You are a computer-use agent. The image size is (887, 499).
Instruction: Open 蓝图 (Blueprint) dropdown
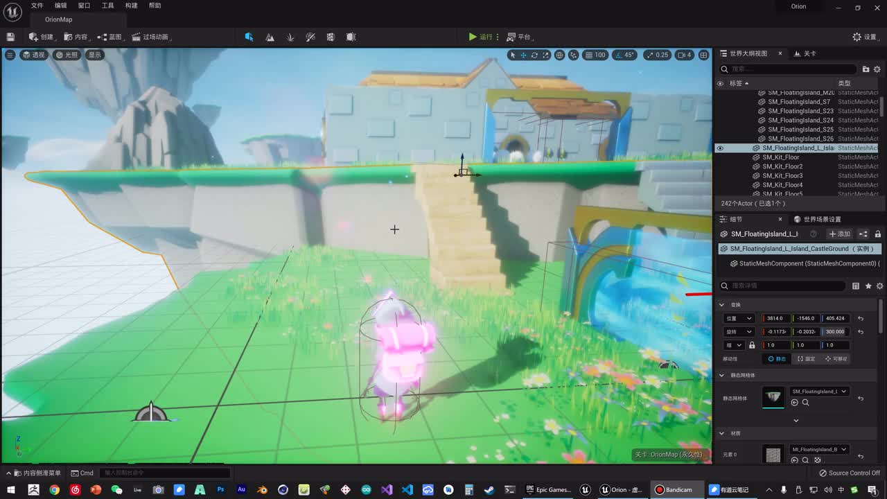tap(111, 37)
